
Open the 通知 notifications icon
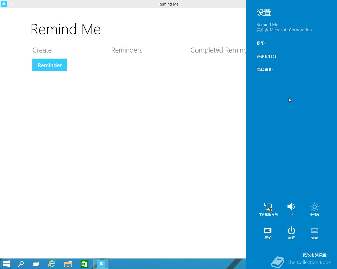pos(268,233)
